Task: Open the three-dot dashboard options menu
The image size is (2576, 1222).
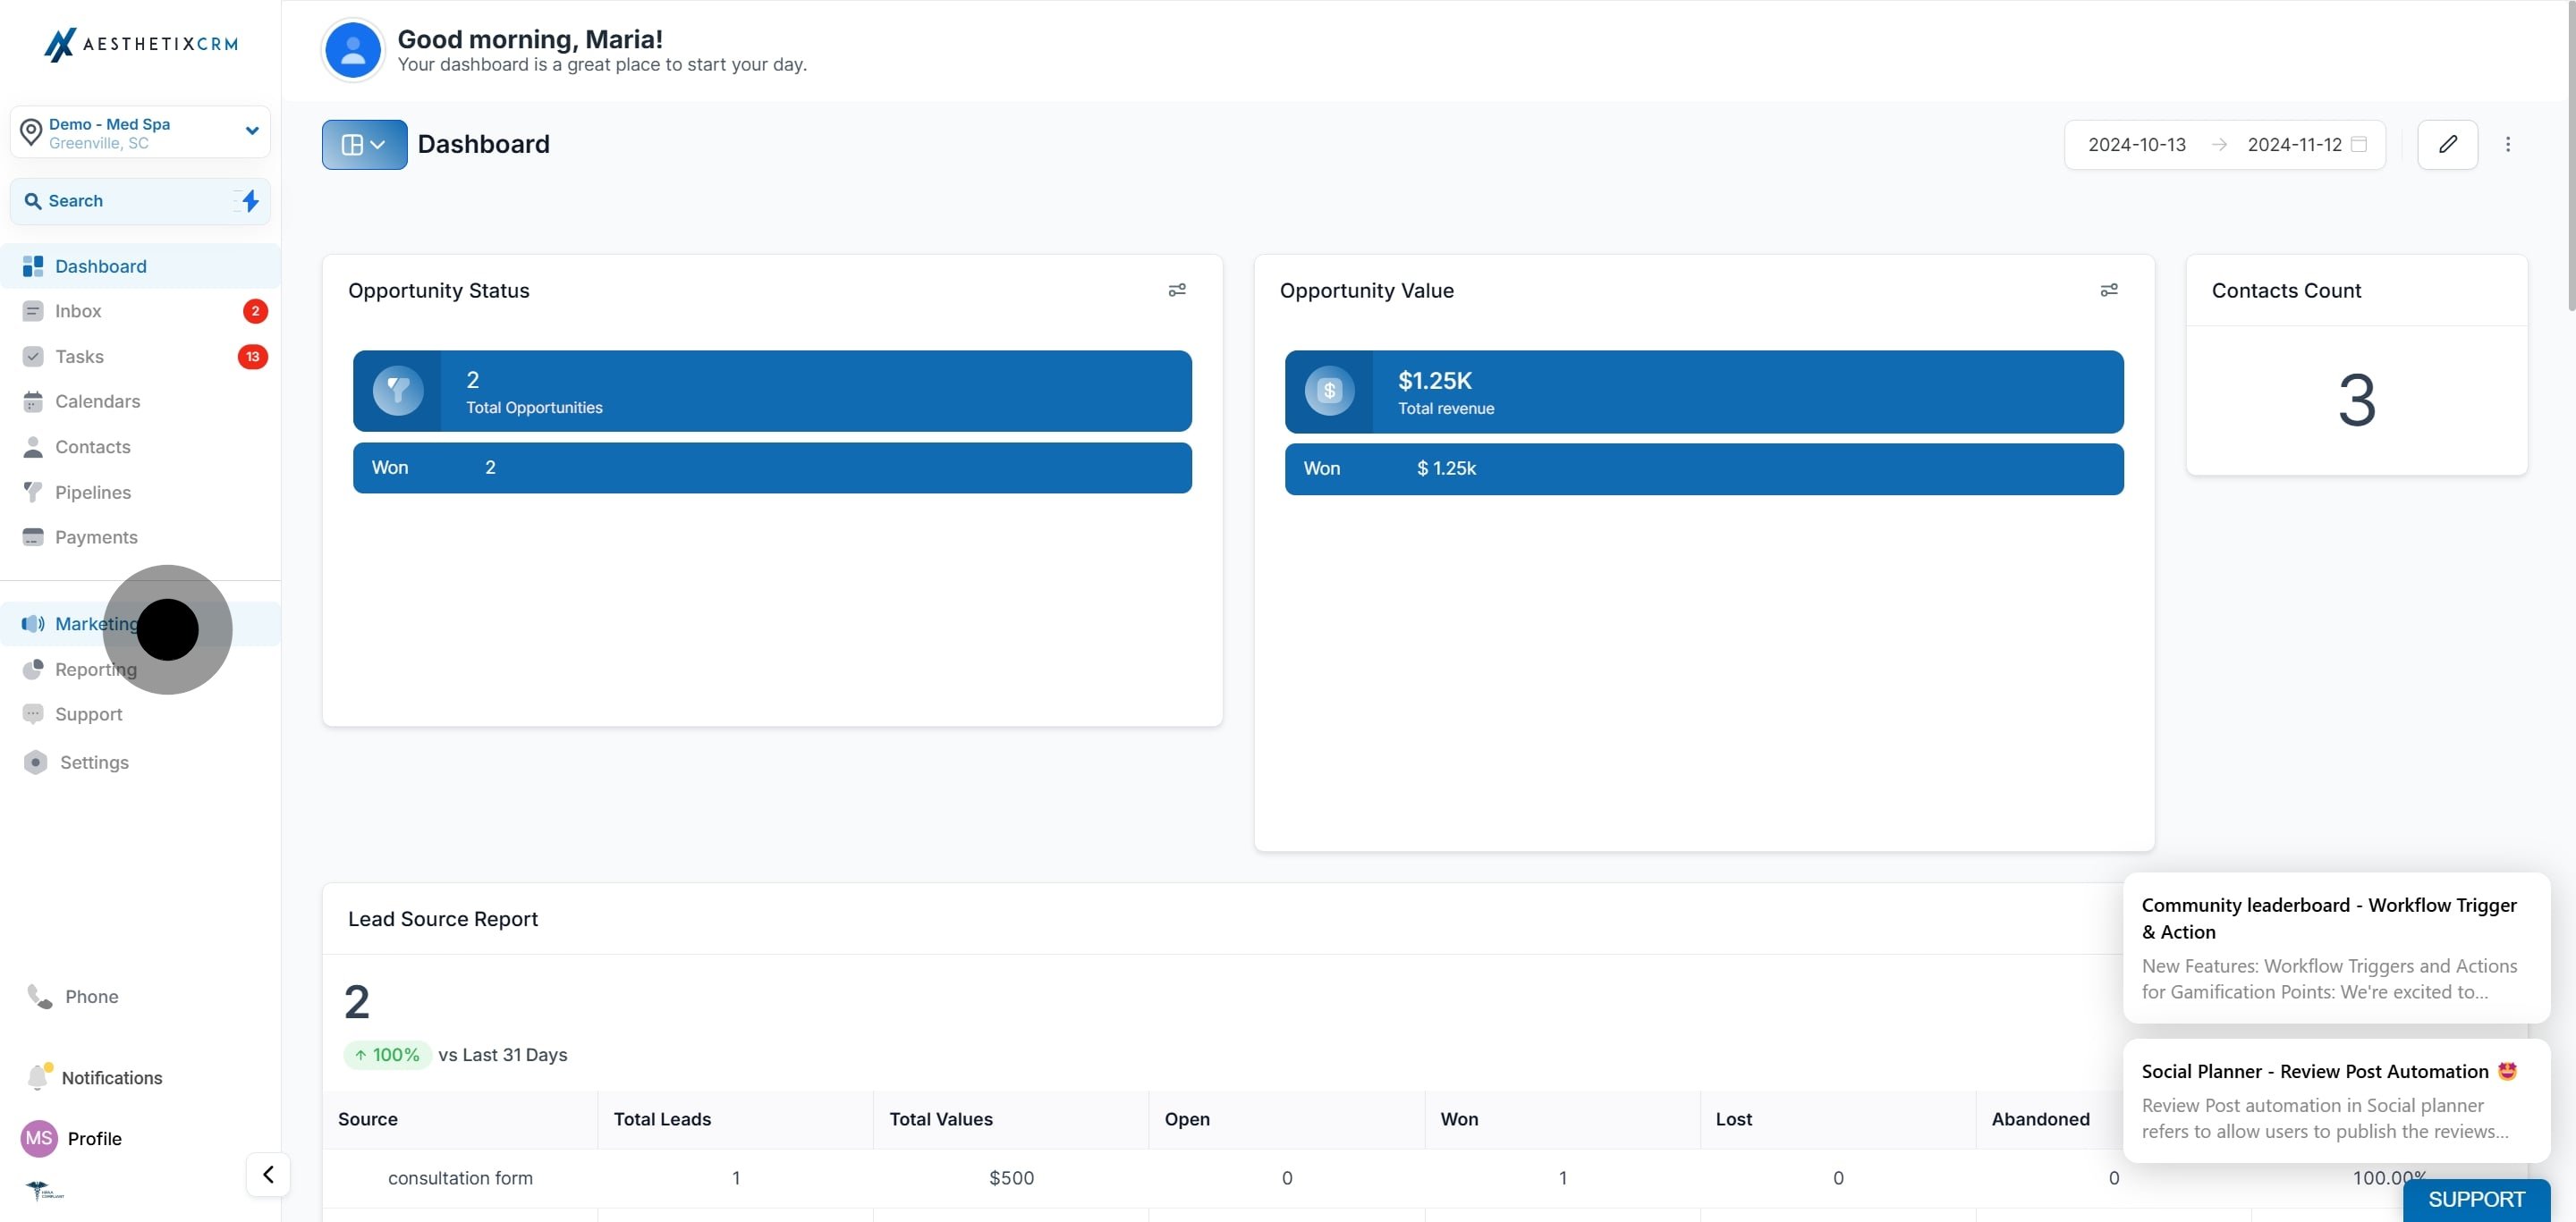Action: [2507, 145]
